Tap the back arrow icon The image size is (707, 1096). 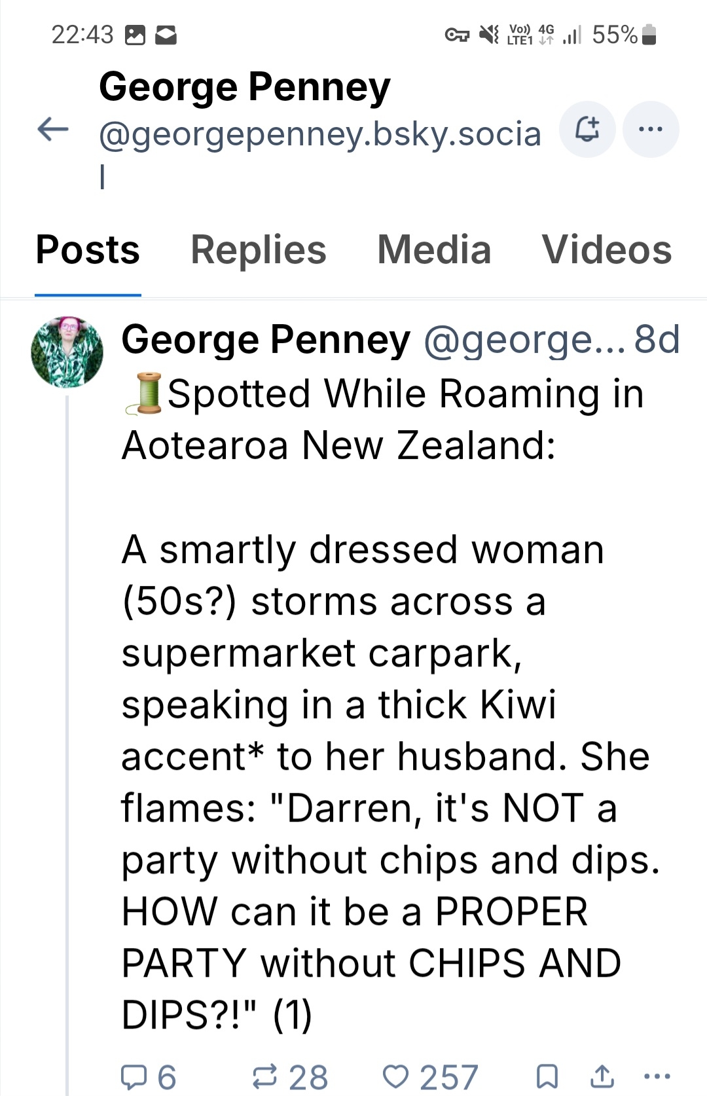(x=53, y=129)
